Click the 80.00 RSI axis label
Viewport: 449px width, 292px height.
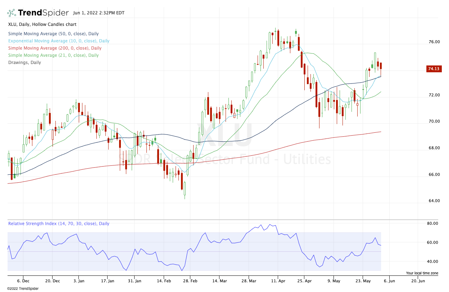[x=433, y=223]
